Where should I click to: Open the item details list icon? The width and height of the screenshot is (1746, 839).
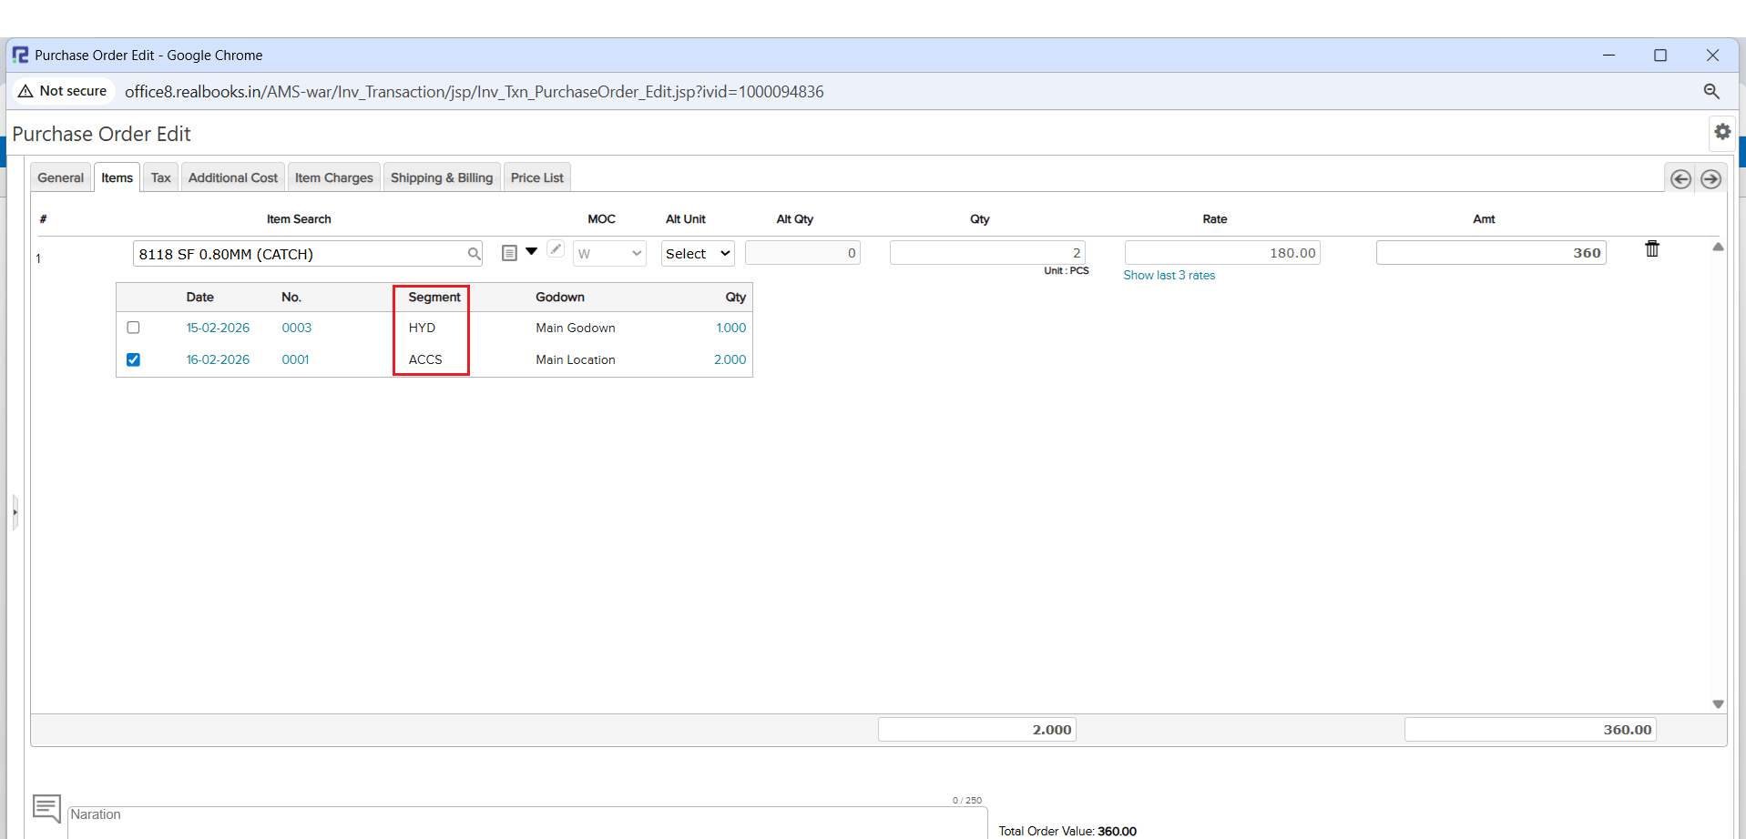[509, 253]
